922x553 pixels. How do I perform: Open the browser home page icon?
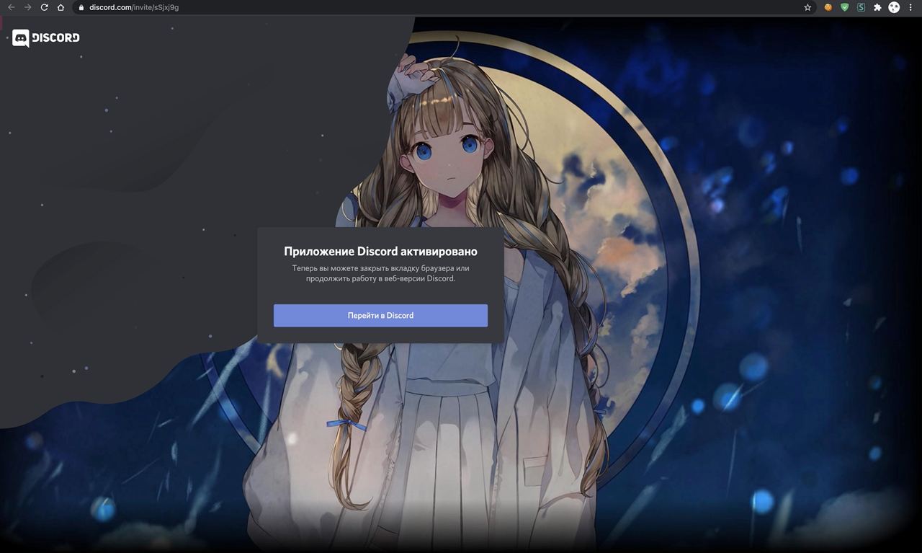61,7
